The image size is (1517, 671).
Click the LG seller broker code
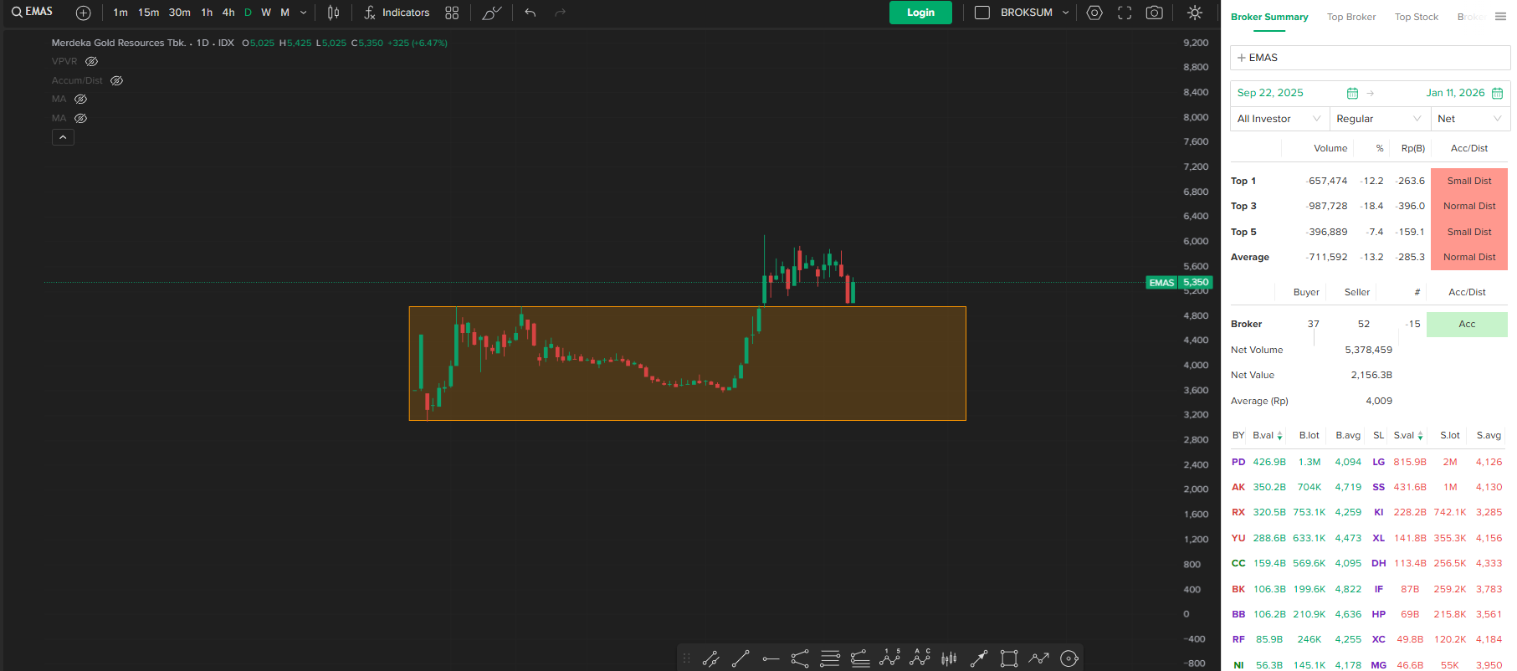coord(1379,462)
